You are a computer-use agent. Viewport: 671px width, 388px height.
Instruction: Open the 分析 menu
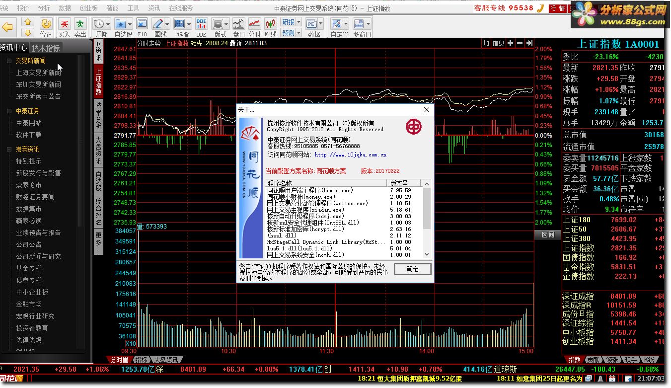click(44, 8)
